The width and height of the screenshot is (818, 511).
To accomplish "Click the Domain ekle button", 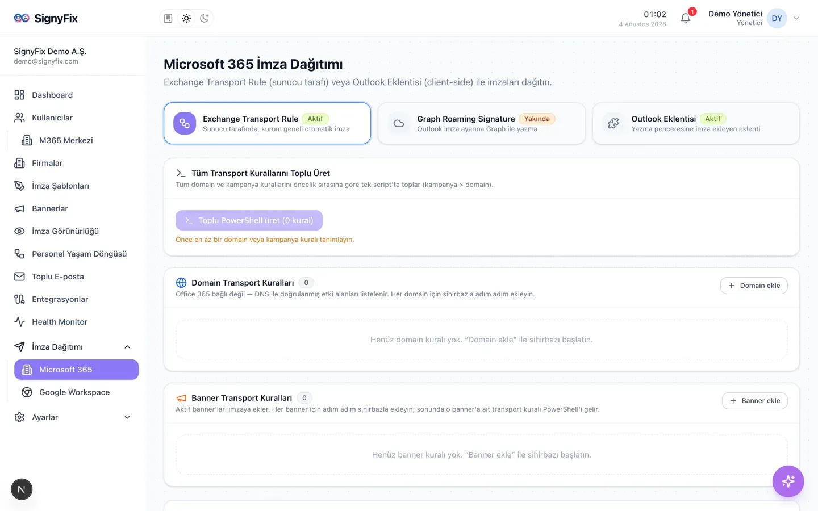I will pos(754,286).
